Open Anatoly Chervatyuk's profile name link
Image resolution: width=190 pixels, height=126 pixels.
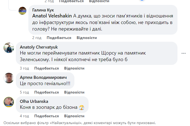click(x=39, y=47)
